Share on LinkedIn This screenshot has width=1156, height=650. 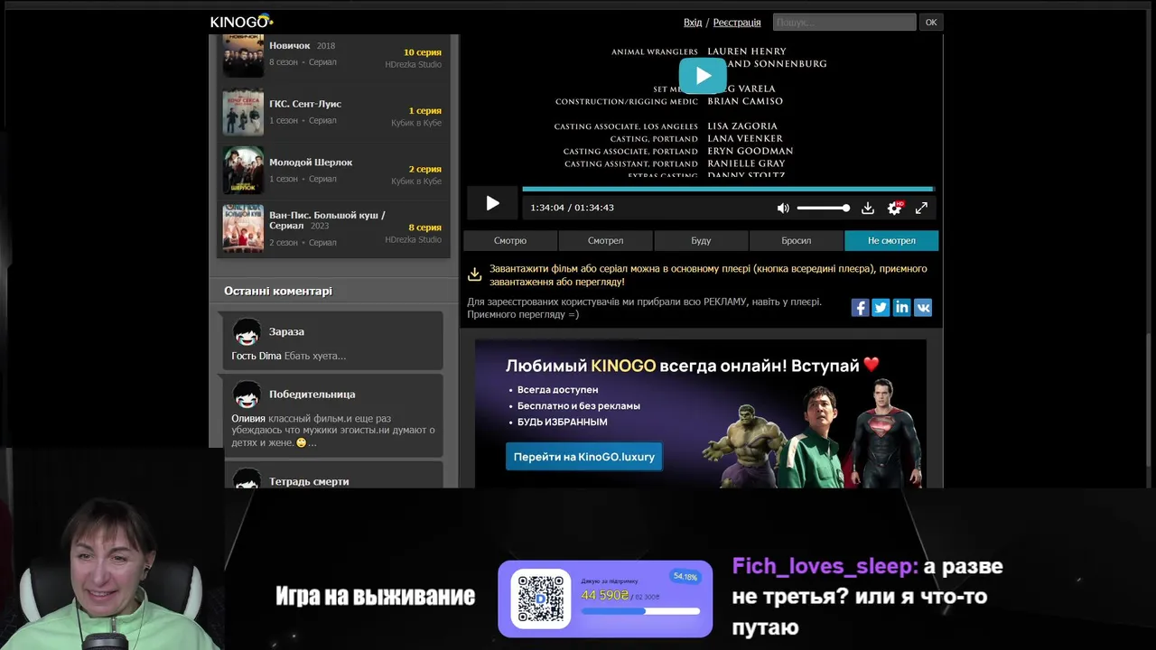tap(901, 308)
